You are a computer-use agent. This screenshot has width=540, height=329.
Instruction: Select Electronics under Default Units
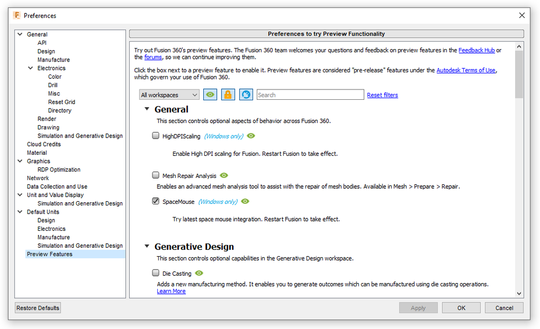(x=51, y=229)
